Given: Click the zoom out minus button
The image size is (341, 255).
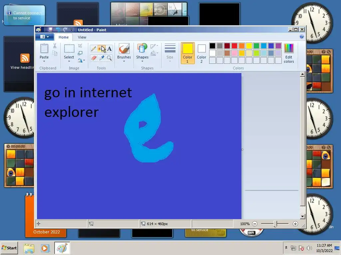Looking at the screenshot, I should coord(255,224).
